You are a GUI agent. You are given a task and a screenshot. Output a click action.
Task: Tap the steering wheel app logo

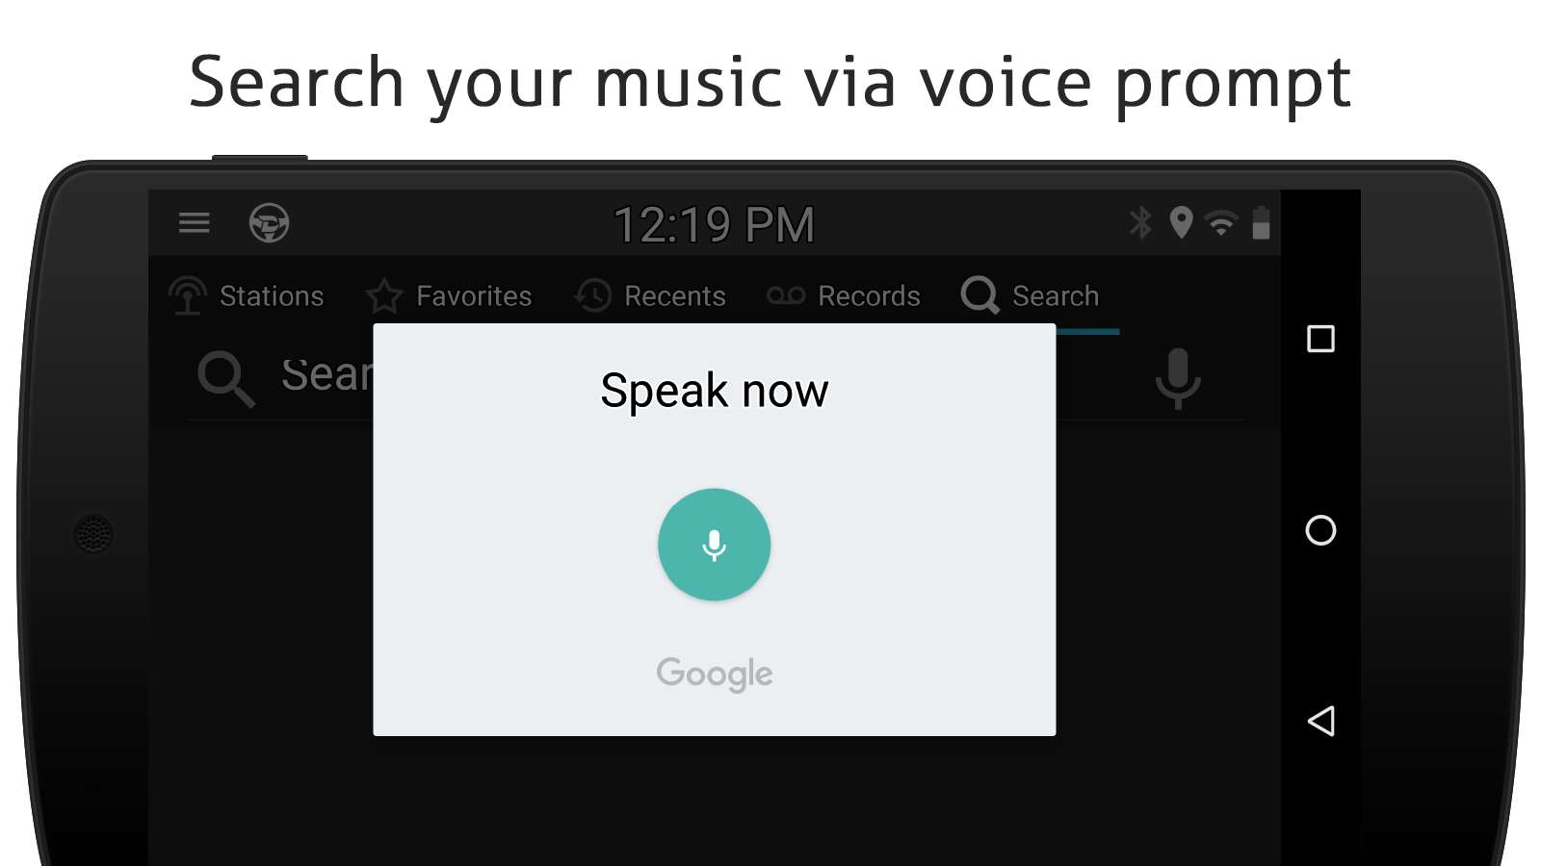pos(269,223)
